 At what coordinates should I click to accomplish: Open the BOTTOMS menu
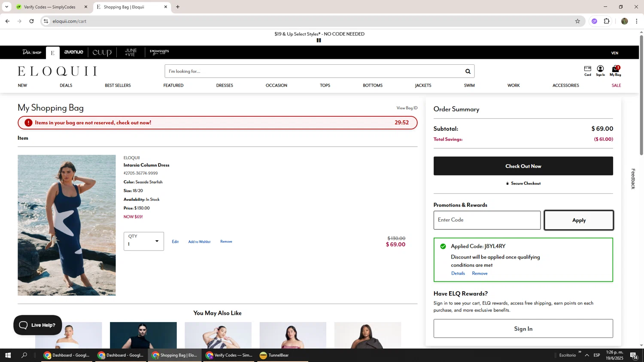pyautogui.click(x=373, y=85)
